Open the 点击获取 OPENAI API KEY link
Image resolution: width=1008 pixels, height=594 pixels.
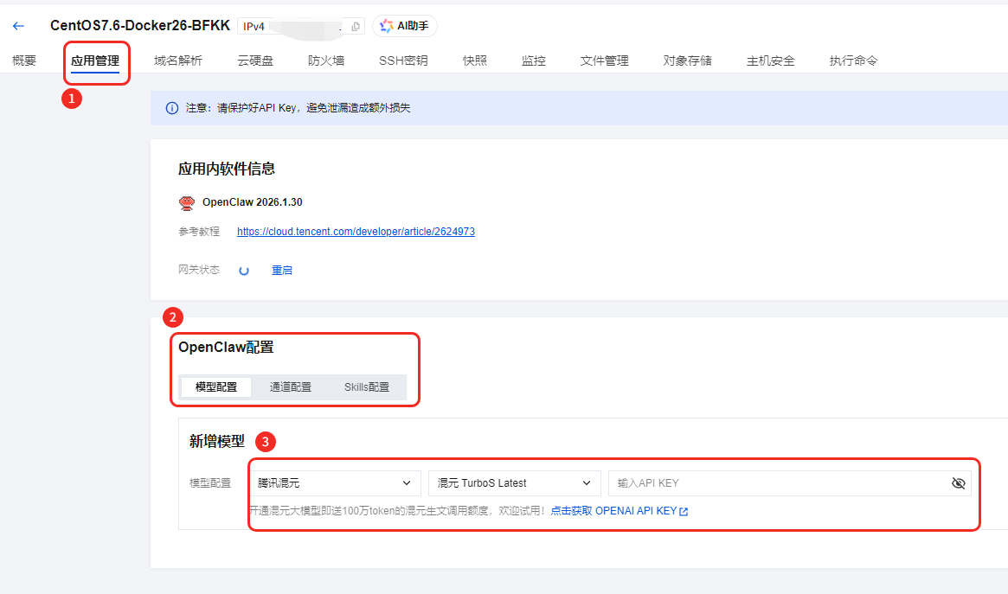619,511
